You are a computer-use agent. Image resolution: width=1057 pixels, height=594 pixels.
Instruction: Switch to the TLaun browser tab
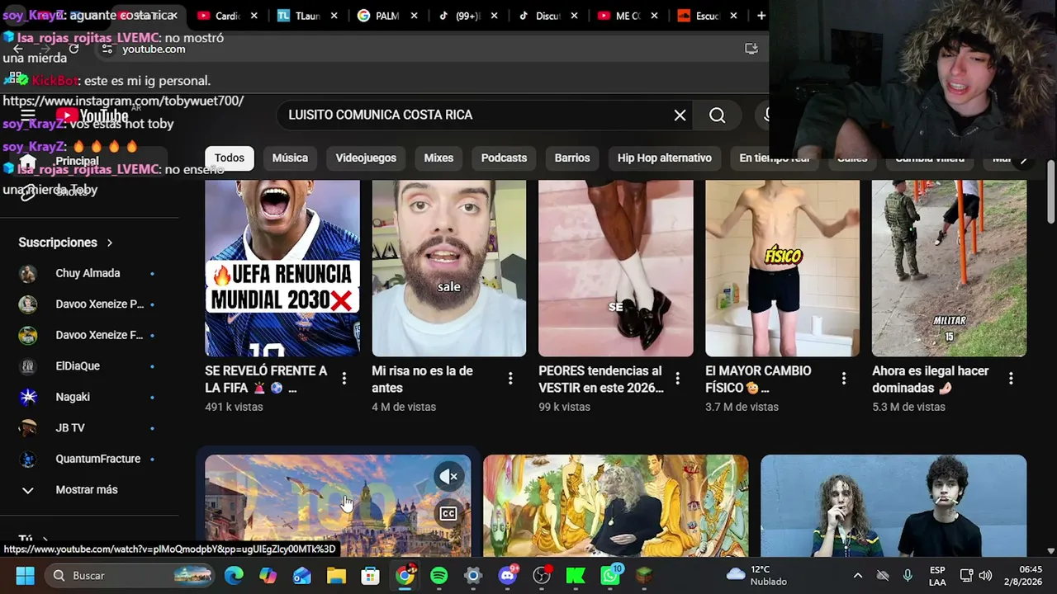306,16
